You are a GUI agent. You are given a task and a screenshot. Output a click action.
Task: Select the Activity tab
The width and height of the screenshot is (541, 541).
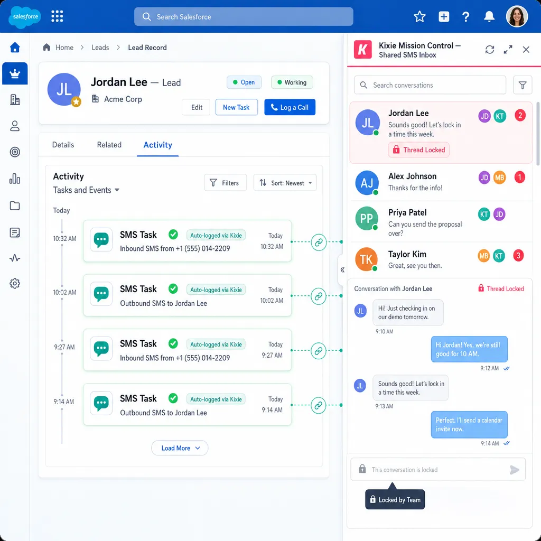click(x=157, y=145)
